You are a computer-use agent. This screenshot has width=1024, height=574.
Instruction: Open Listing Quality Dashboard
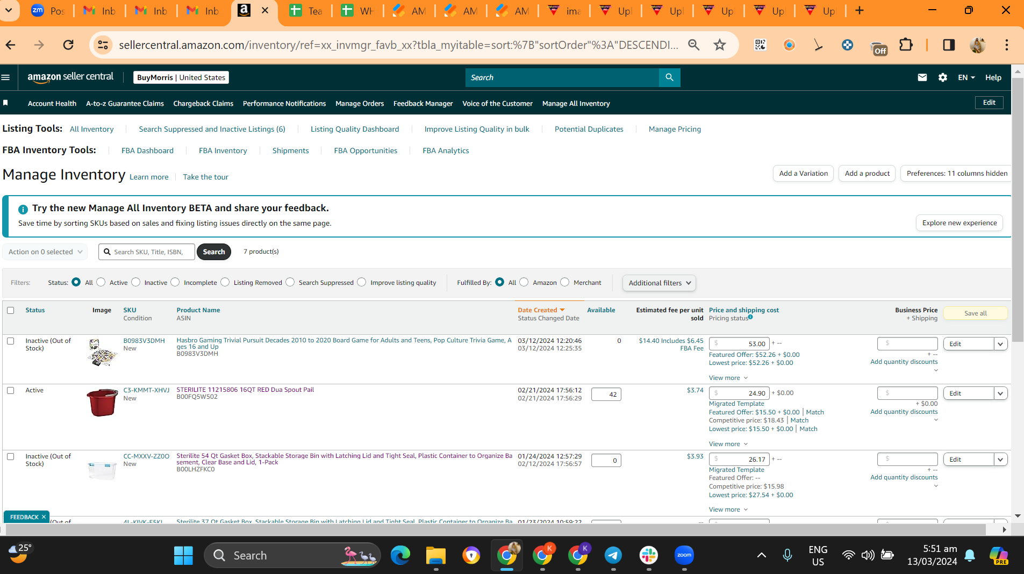(x=355, y=129)
